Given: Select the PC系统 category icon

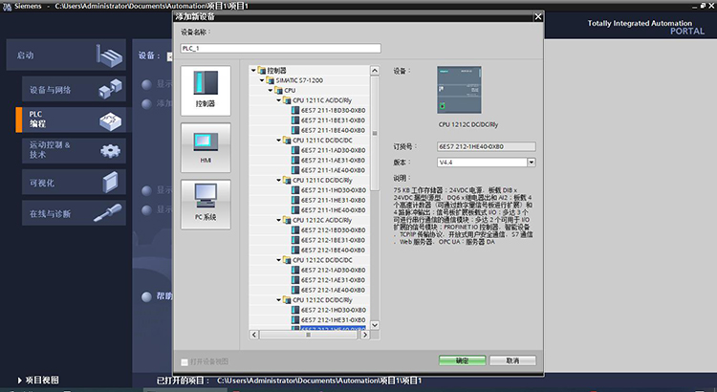Looking at the screenshot, I should click(x=206, y=204).
